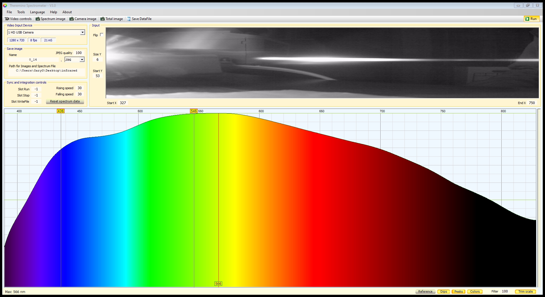Toggle the Peaks display button
The height and width of the screenshot is (297, 545).
pos(458,291)
